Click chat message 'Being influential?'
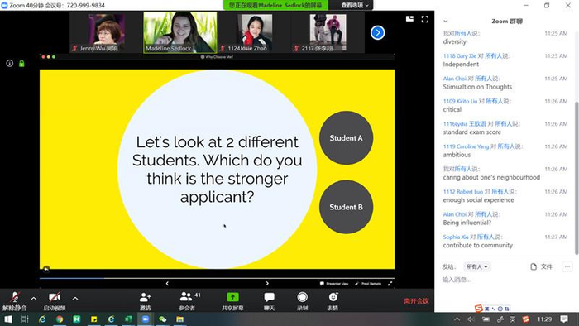Viewport: 579px width, 326px height. click(x=467, y=223)
